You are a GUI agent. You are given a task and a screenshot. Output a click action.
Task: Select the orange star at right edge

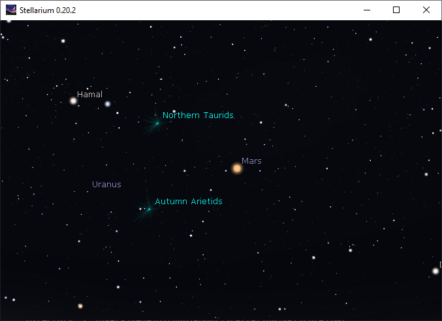pyautogui.click(x=426, y=174)
